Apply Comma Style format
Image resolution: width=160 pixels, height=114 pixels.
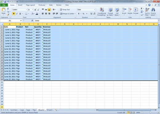point(87,13)
